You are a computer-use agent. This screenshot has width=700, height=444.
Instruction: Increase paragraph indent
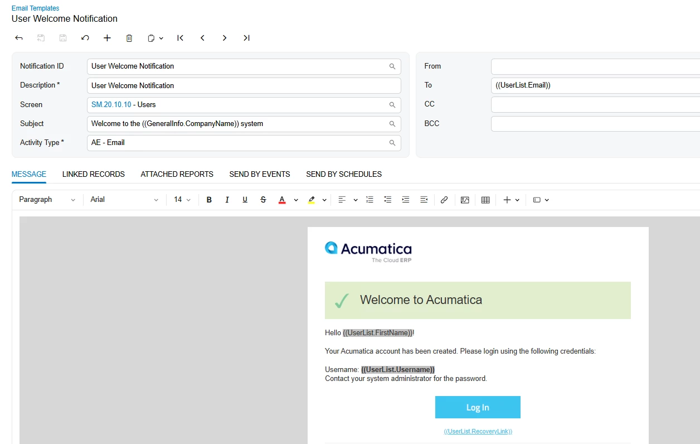[406, 200]
